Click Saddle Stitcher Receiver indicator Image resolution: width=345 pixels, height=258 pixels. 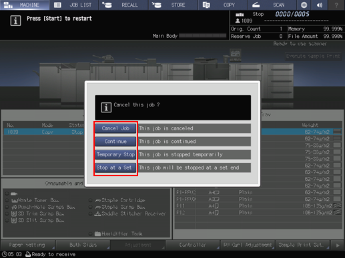(x=91, y=213)
